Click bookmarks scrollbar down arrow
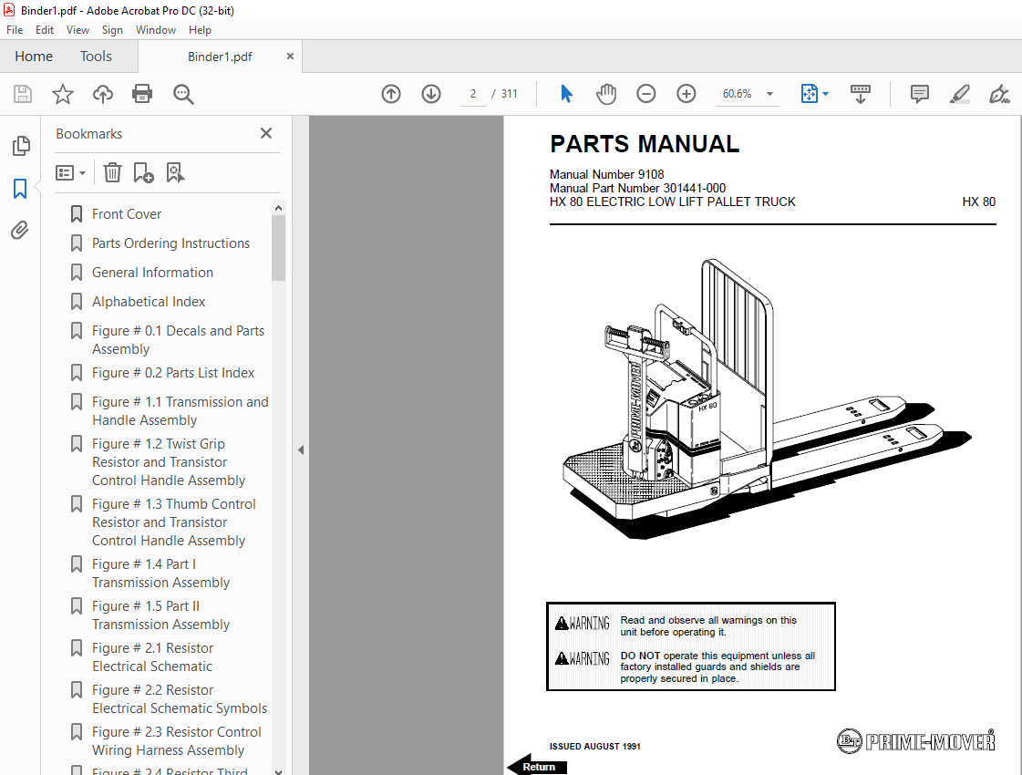Screen dimensions: 1022x775 [x=278, y=770]
